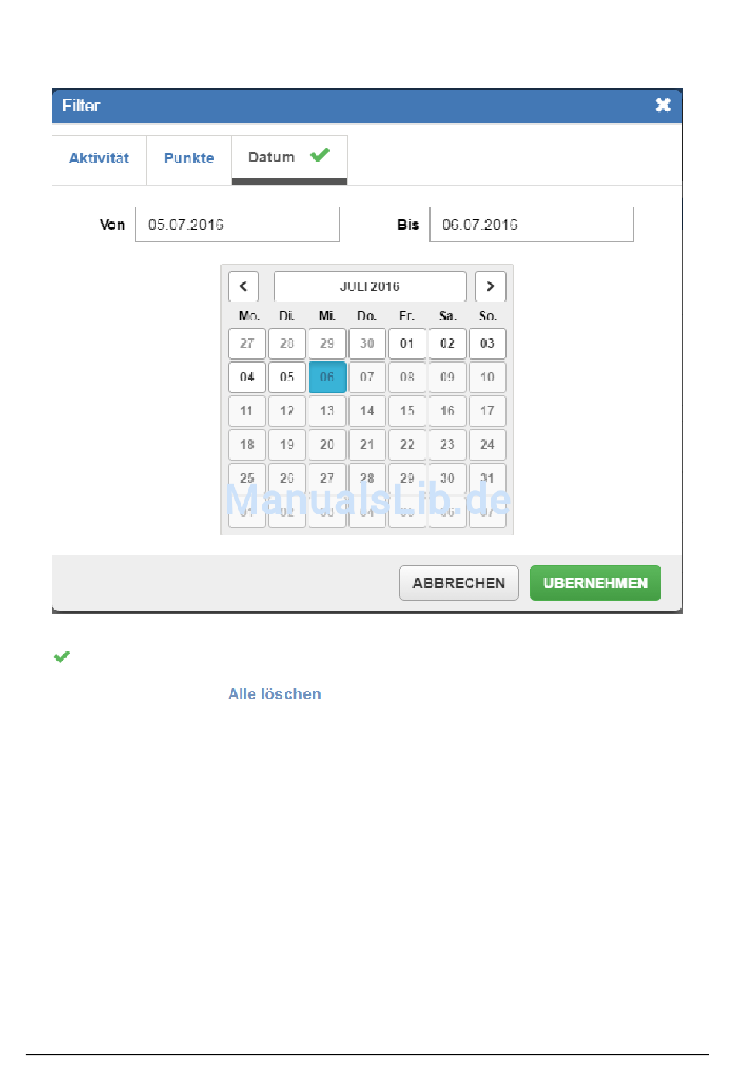Pick day 04 in the calendar
Viewport: 735px width, 1080px height.
247,378
